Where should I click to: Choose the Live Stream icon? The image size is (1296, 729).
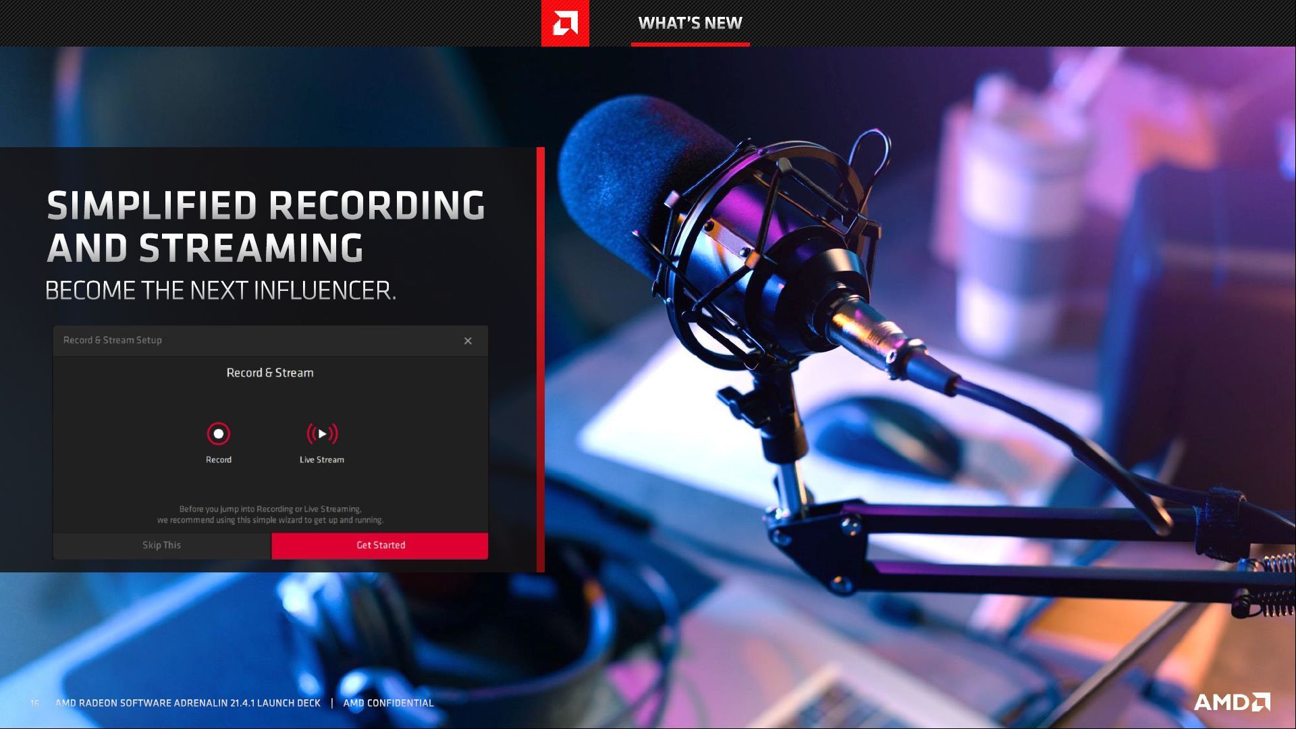322,433
